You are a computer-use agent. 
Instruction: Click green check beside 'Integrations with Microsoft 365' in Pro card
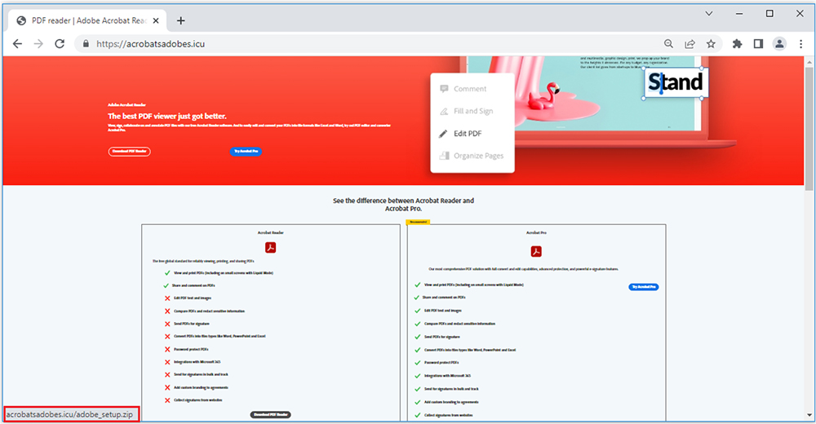[x=417, y=376]
